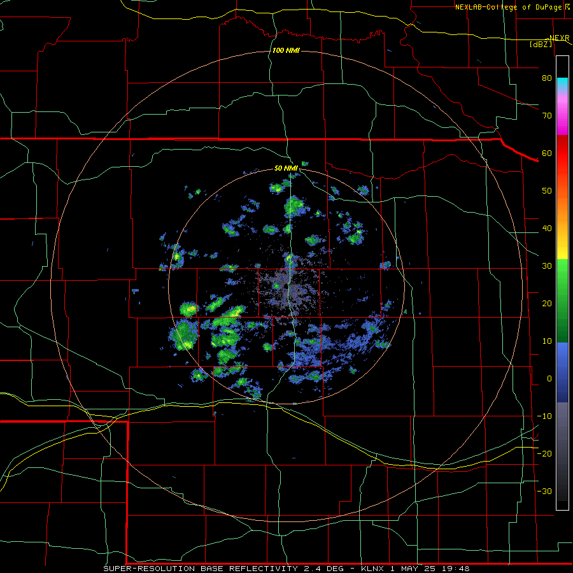The image size is (573, 573).
Task: Click the -10 value on the dBZ scale
Action: pyautogui.click(x=544, y=416)
